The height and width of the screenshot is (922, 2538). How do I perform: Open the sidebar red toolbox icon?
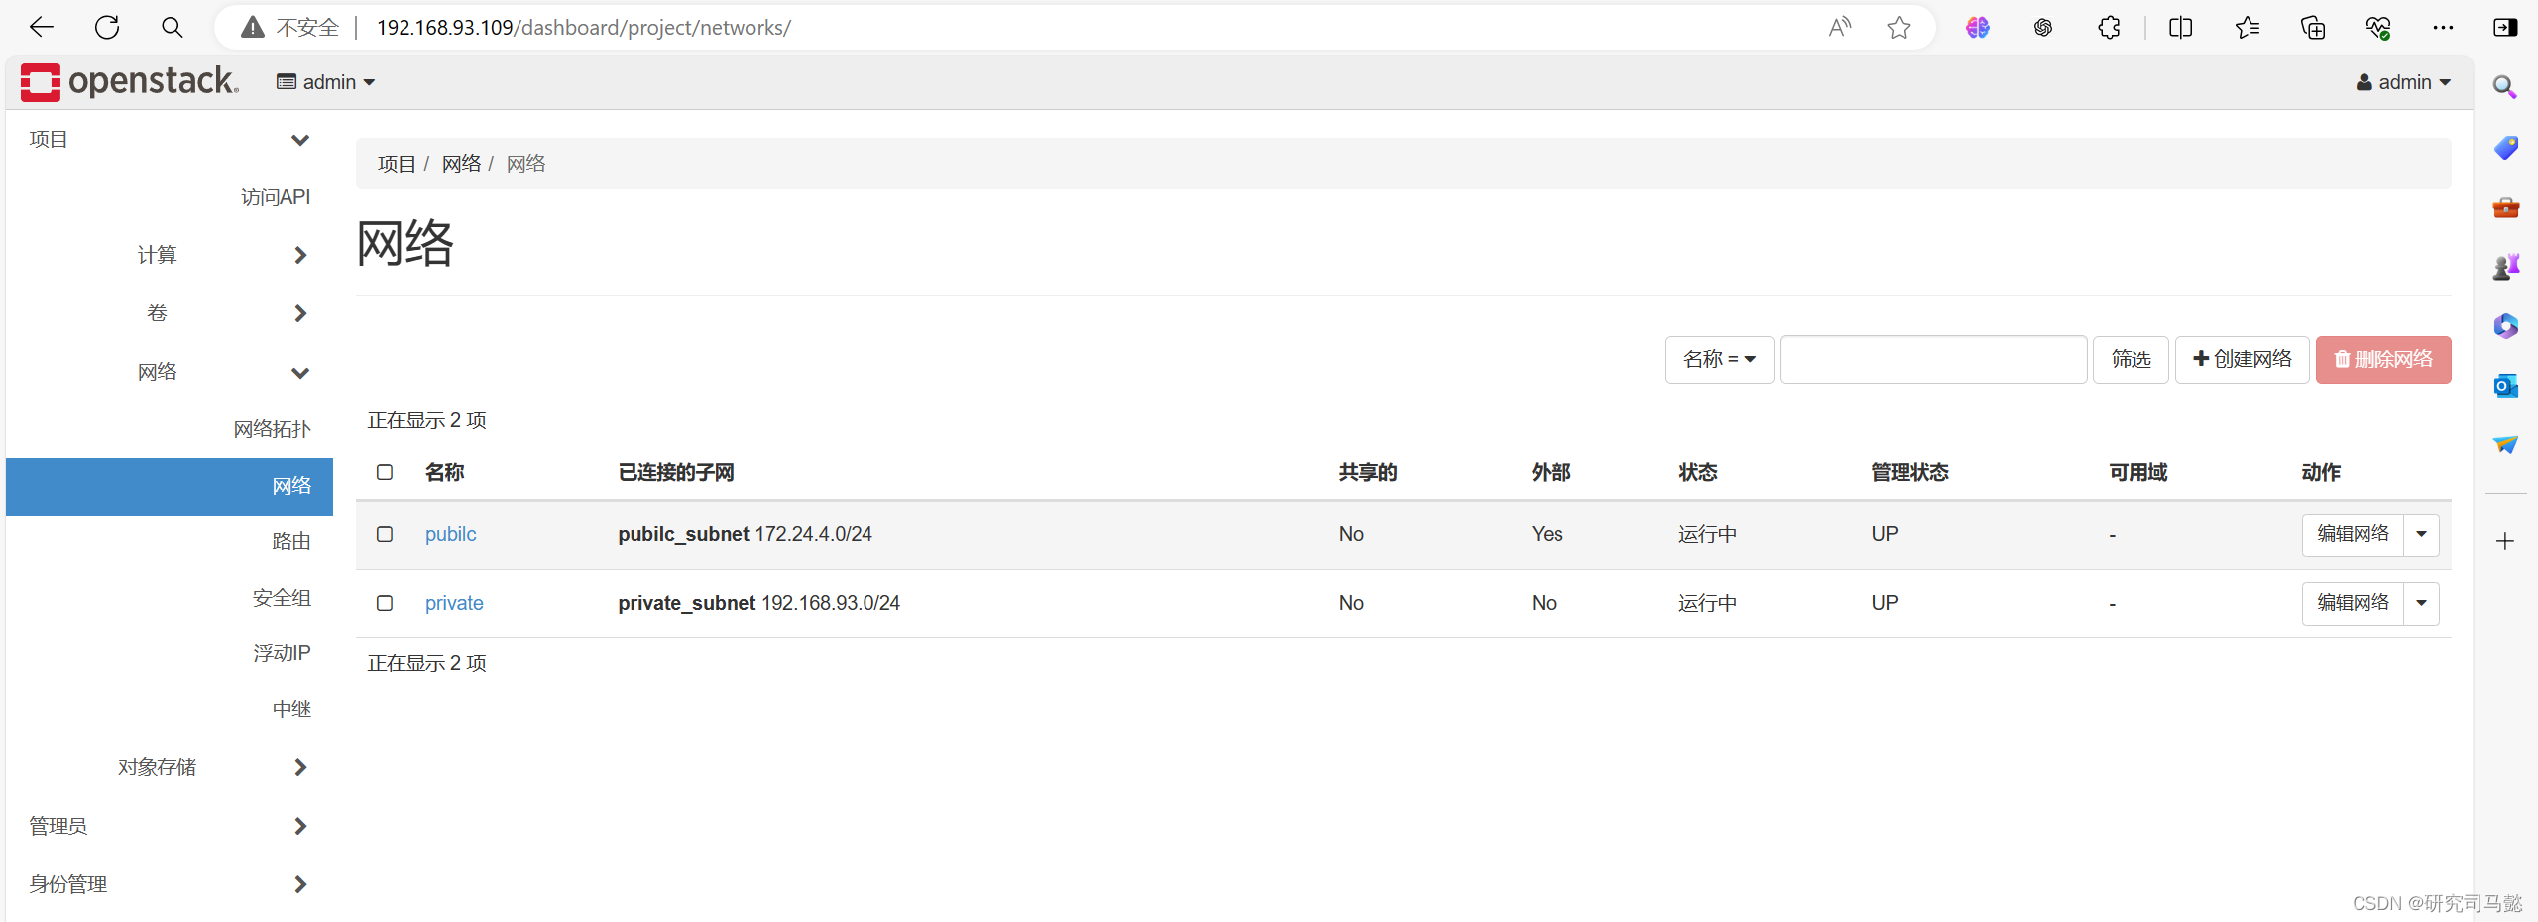2505,207
